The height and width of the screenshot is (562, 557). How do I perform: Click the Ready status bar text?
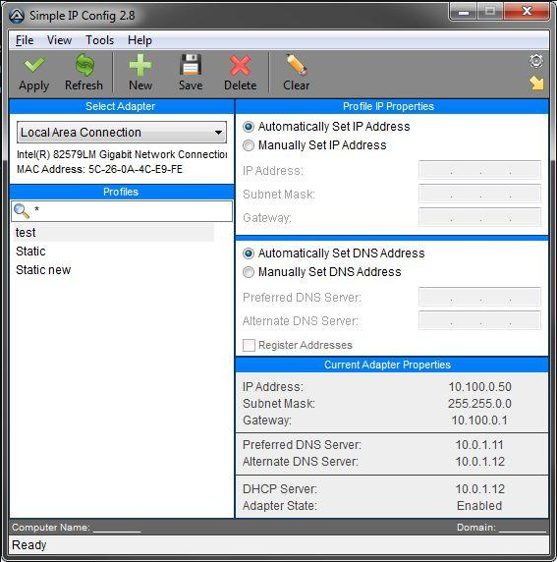[x=29, y=545]
